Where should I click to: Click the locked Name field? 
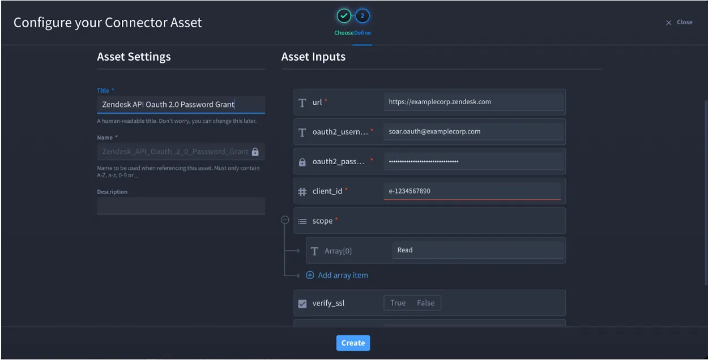(x=181, y=152)
